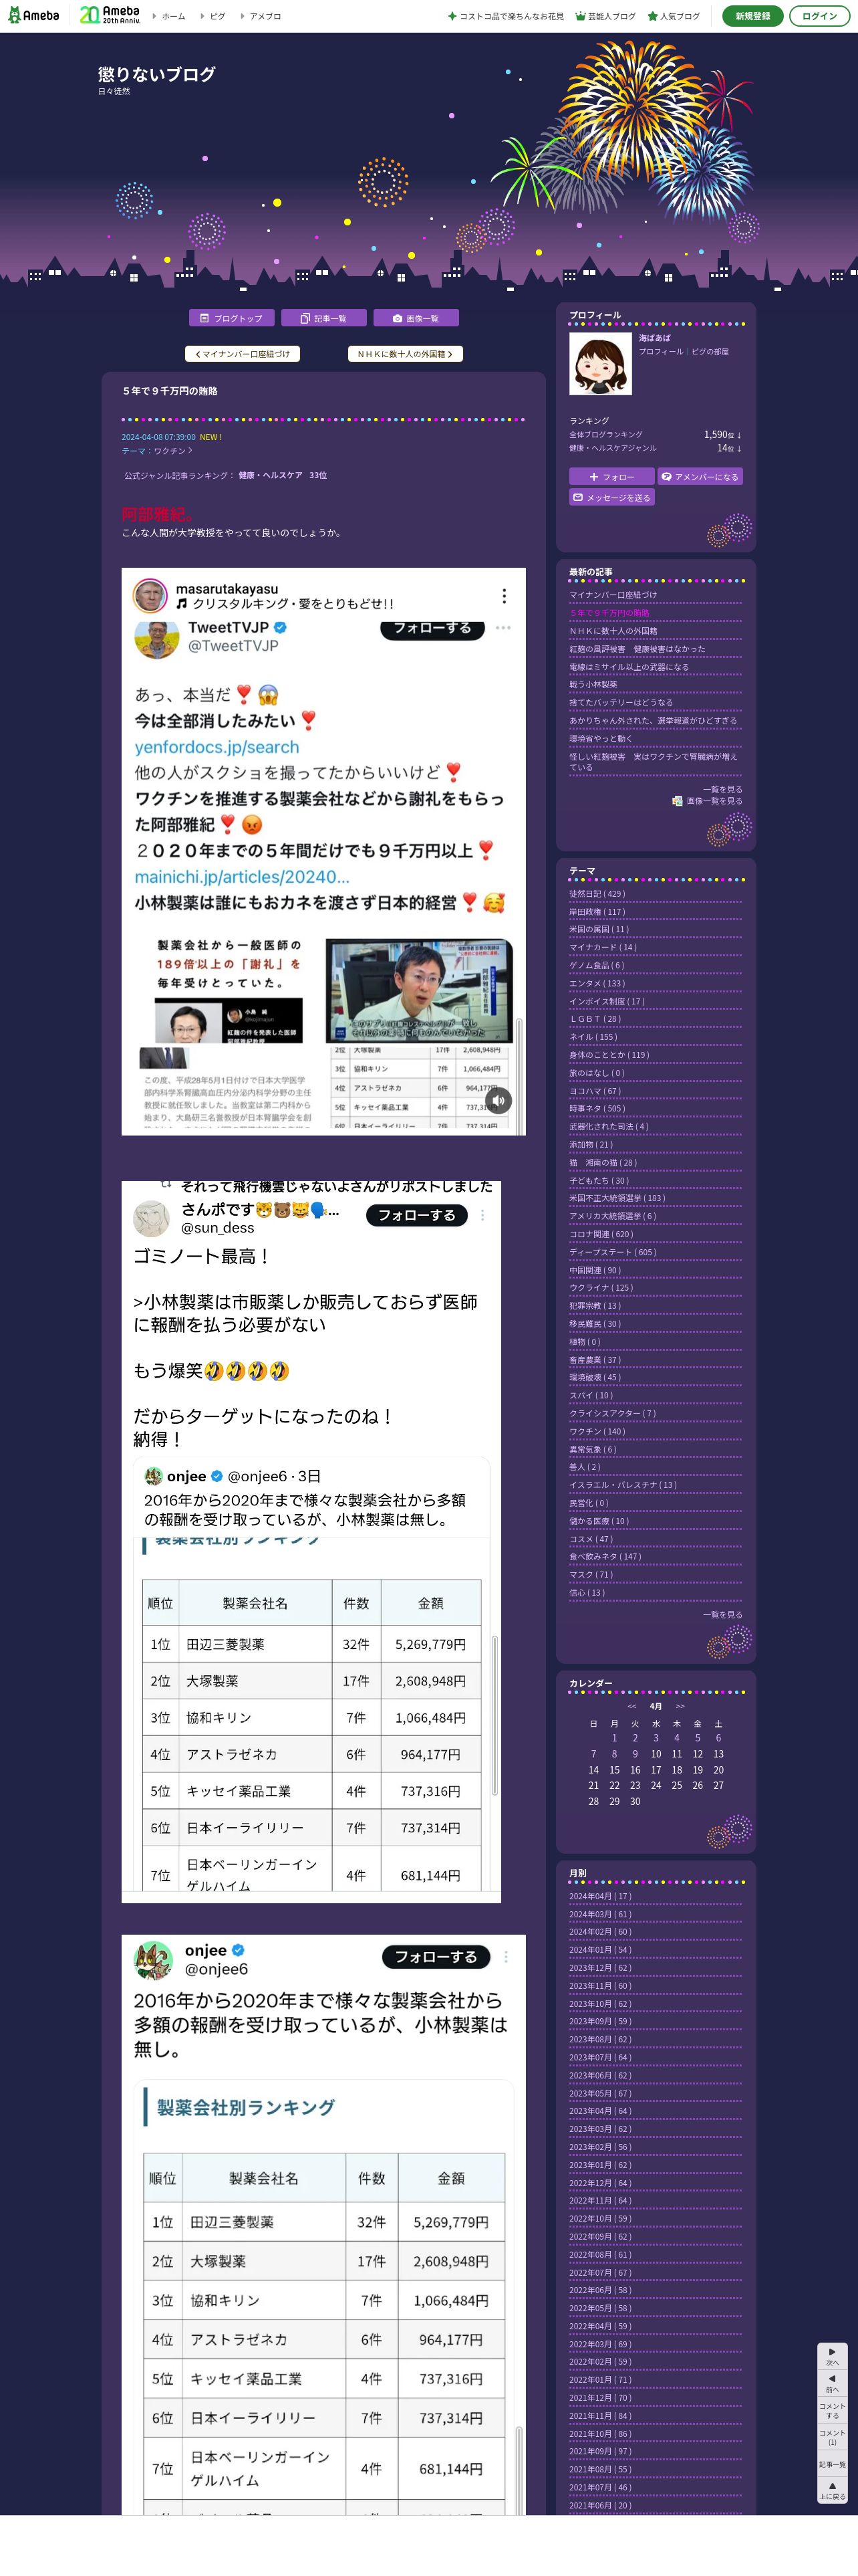Open archive 2023年12月 ( 62 )

600,1968
